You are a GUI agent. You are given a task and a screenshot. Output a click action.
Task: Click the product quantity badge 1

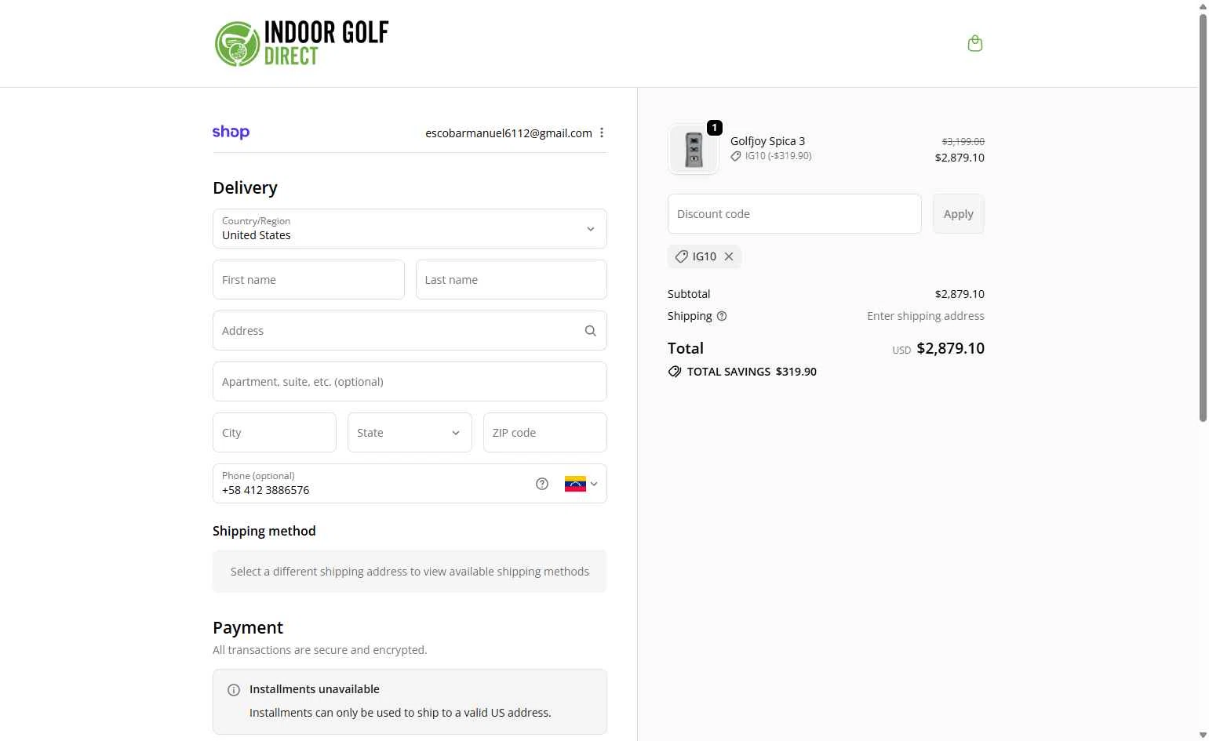(x=715, y=128)
